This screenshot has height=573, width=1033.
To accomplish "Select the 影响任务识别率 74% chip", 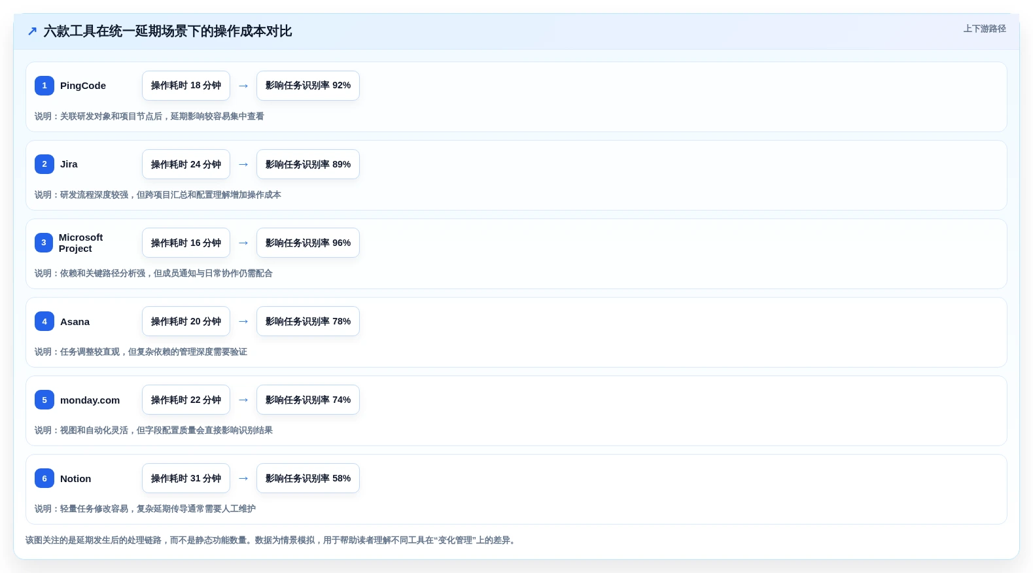I will point(308,400).
